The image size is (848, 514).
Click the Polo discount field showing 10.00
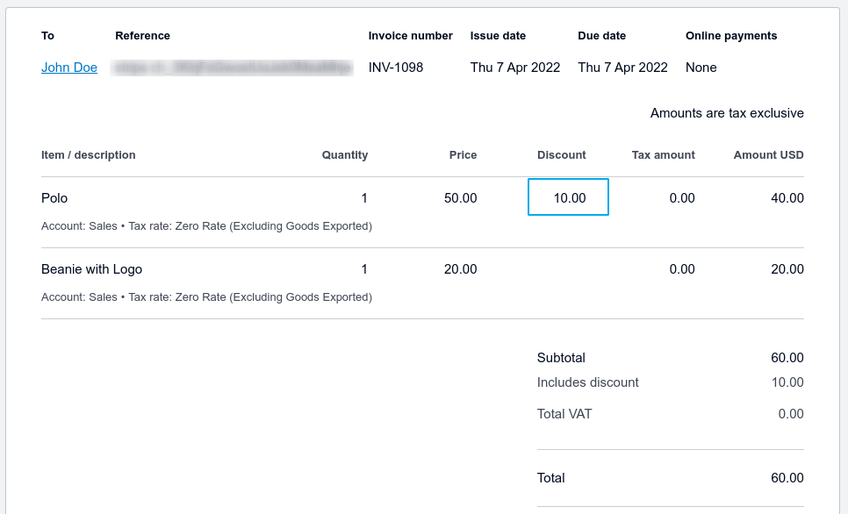pos(568,197)
